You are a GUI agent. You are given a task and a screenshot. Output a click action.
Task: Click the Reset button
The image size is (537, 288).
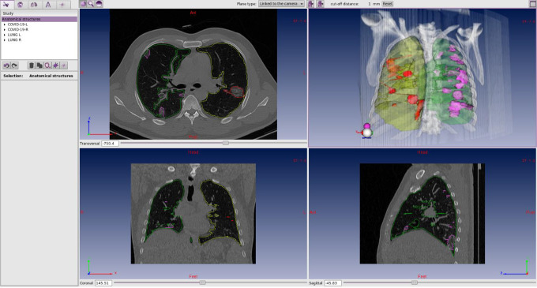point(387,4)
